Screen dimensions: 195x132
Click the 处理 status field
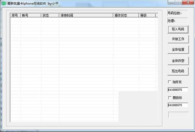click(x=177, y=20)
